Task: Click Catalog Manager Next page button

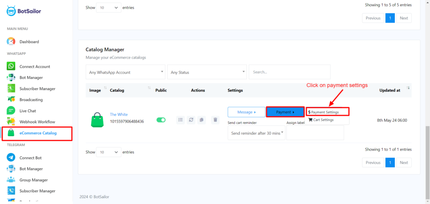Action: (404, 162)
